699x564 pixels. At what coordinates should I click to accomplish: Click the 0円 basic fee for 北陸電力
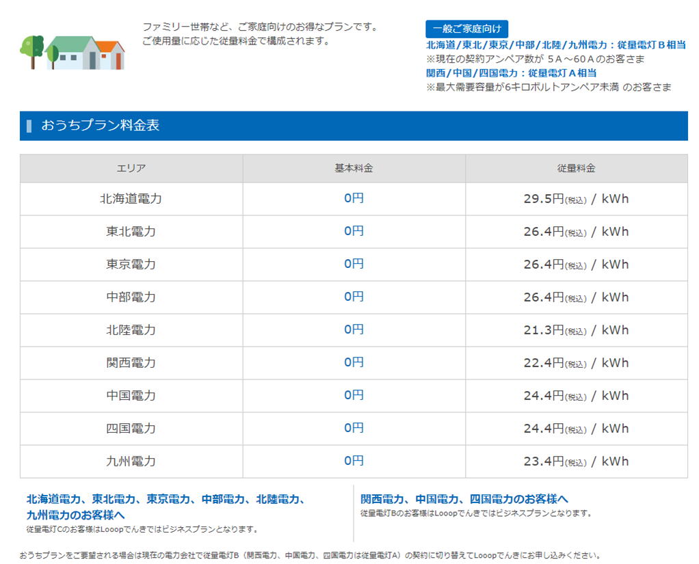pos(354,330)
